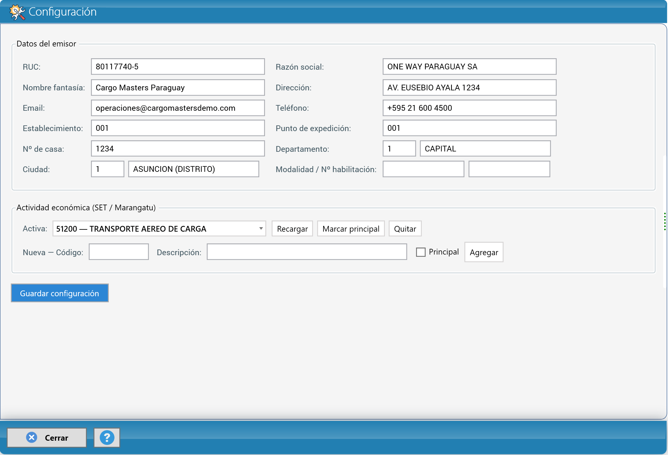Click the Ciudad code field
Screen dimensions: 668x455
click(x=108, y=169)
